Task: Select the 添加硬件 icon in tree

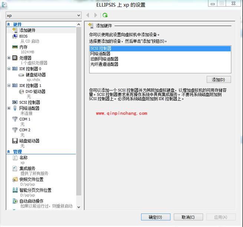Action: coord(15,30)
